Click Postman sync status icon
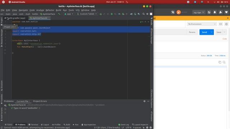This screenshot has height=129, width=230. pos(209,12)
